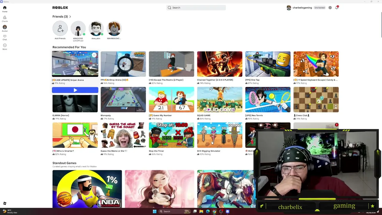Open File Explorer from taskbar
The width and height of the screenshot is (382, 215).
201,211
